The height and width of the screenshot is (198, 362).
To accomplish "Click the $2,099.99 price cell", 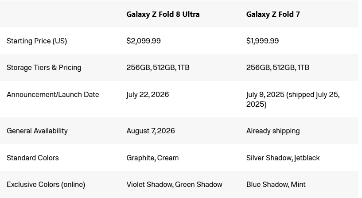I will [144, 41].
